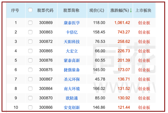Open the 大宏立 stock link

coord(72,51)
